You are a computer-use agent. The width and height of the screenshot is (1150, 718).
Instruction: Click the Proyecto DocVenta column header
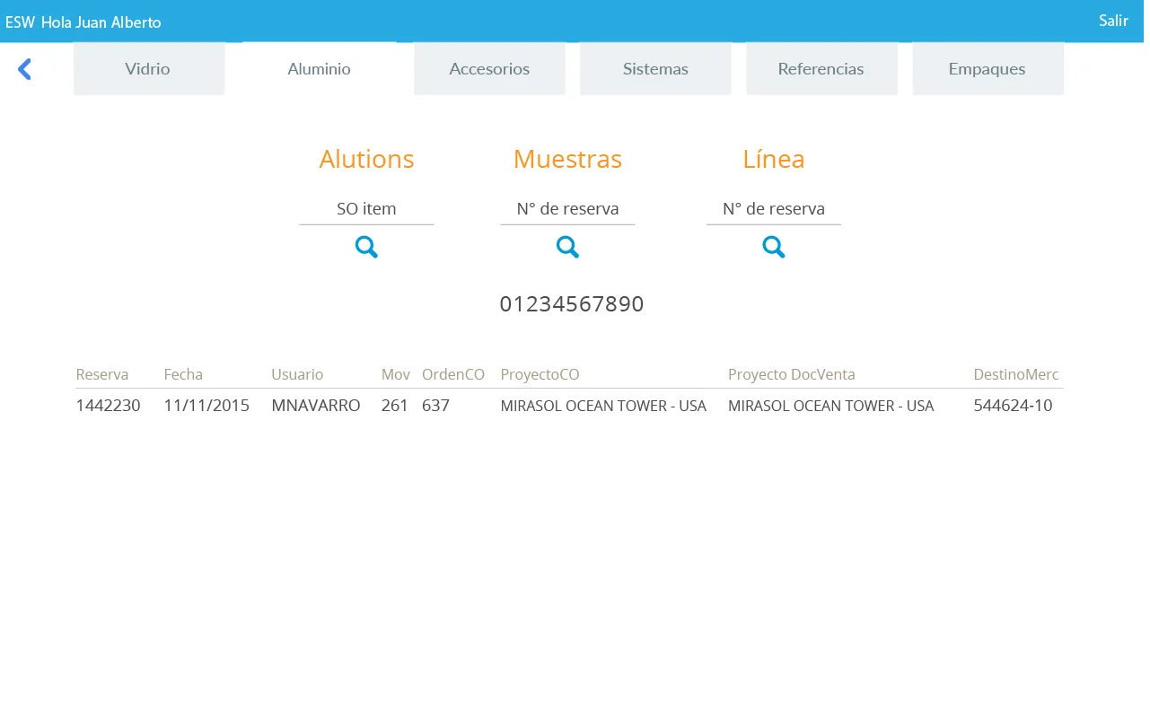tap(792, 374)
